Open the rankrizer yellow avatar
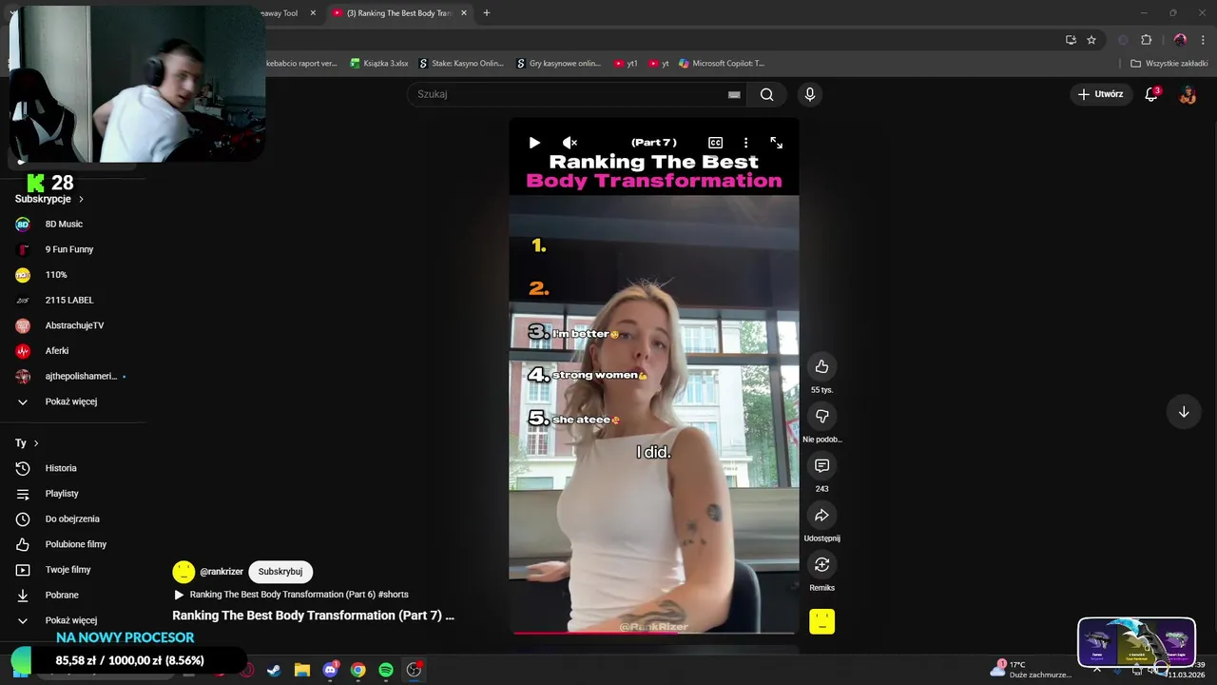The width and height of the screenshot is (1217, 685). click(x=184, y=572)
